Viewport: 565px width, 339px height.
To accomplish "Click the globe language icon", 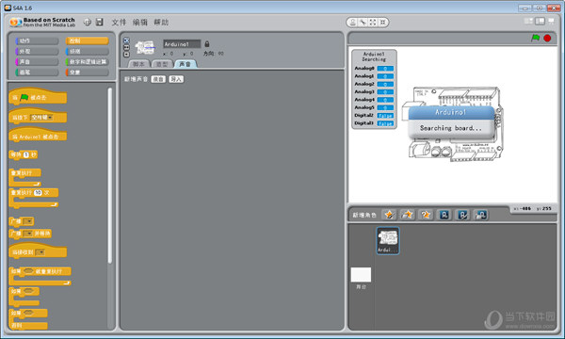I will click(x=88, y=23).
